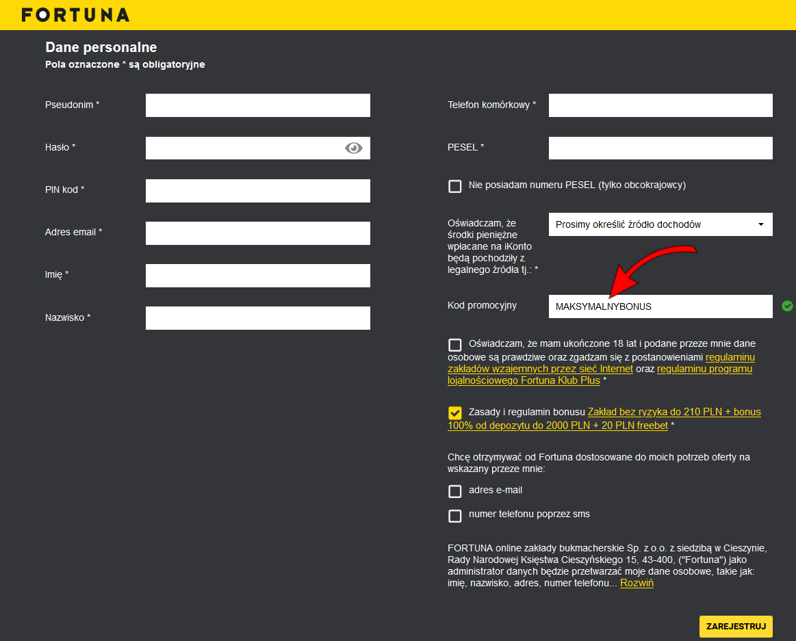Focus the Pseudonim input field
This screenshot has height=641, width=796.
pyautogui.click(x=258, y=105)
